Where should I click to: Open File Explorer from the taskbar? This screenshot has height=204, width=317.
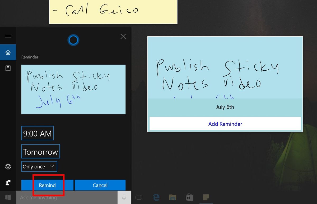click(173, 197)
